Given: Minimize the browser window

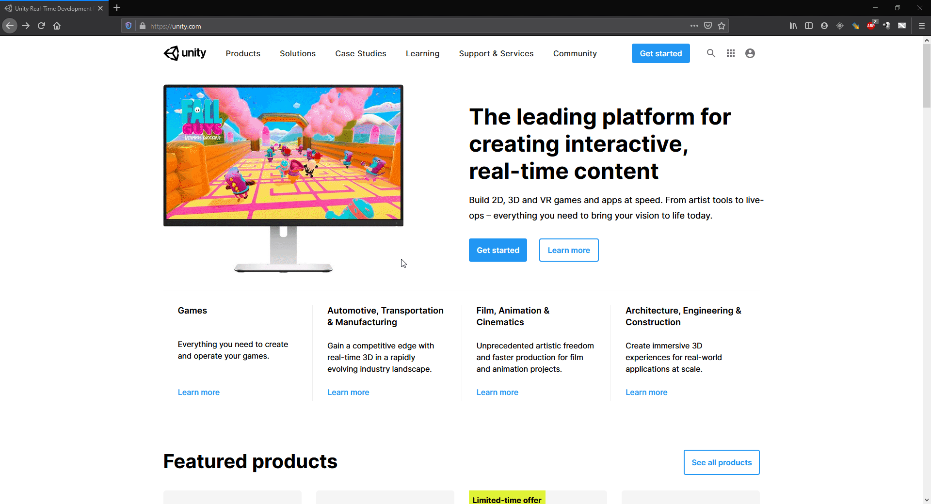Looking at the screenshot, I should 875,8.
